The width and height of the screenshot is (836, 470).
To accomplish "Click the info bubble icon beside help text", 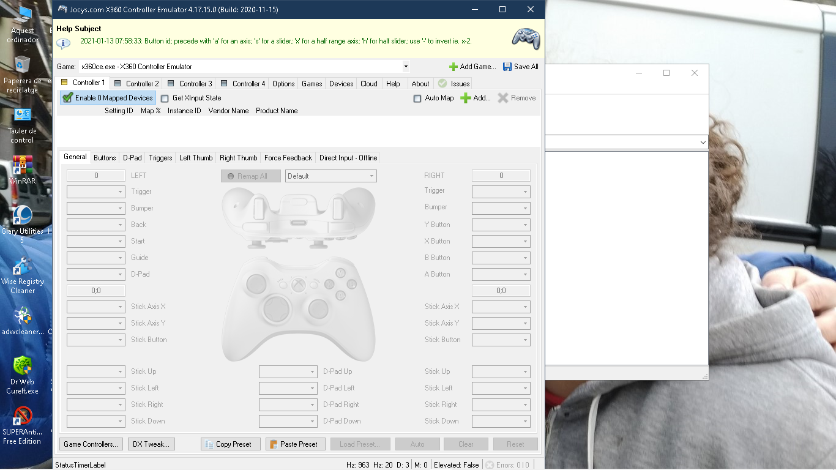I will click(x=63, y=43).
